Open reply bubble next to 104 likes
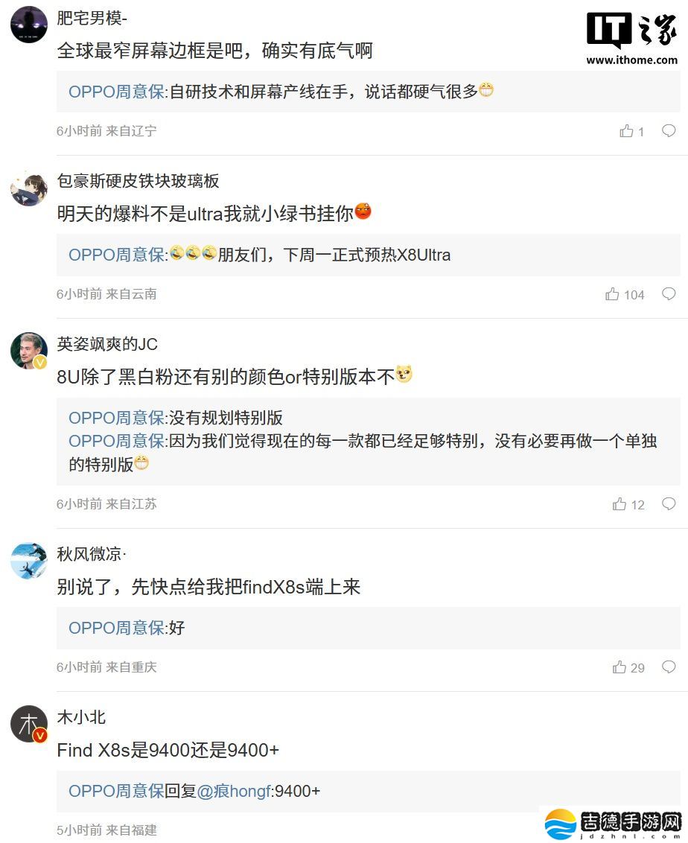Viewport: 688px width, 843px height. [669, 293]
